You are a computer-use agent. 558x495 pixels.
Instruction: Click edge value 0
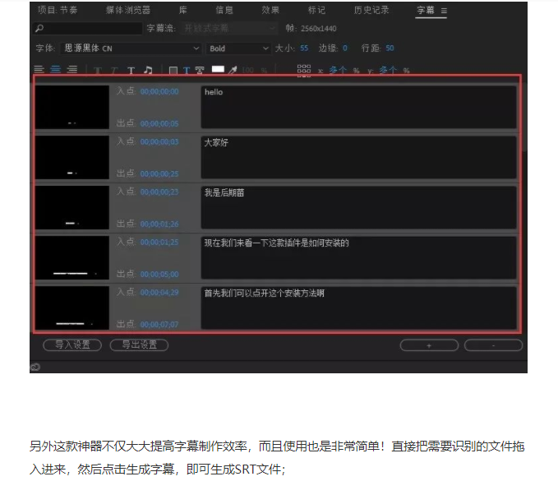[x=345, y=48]
